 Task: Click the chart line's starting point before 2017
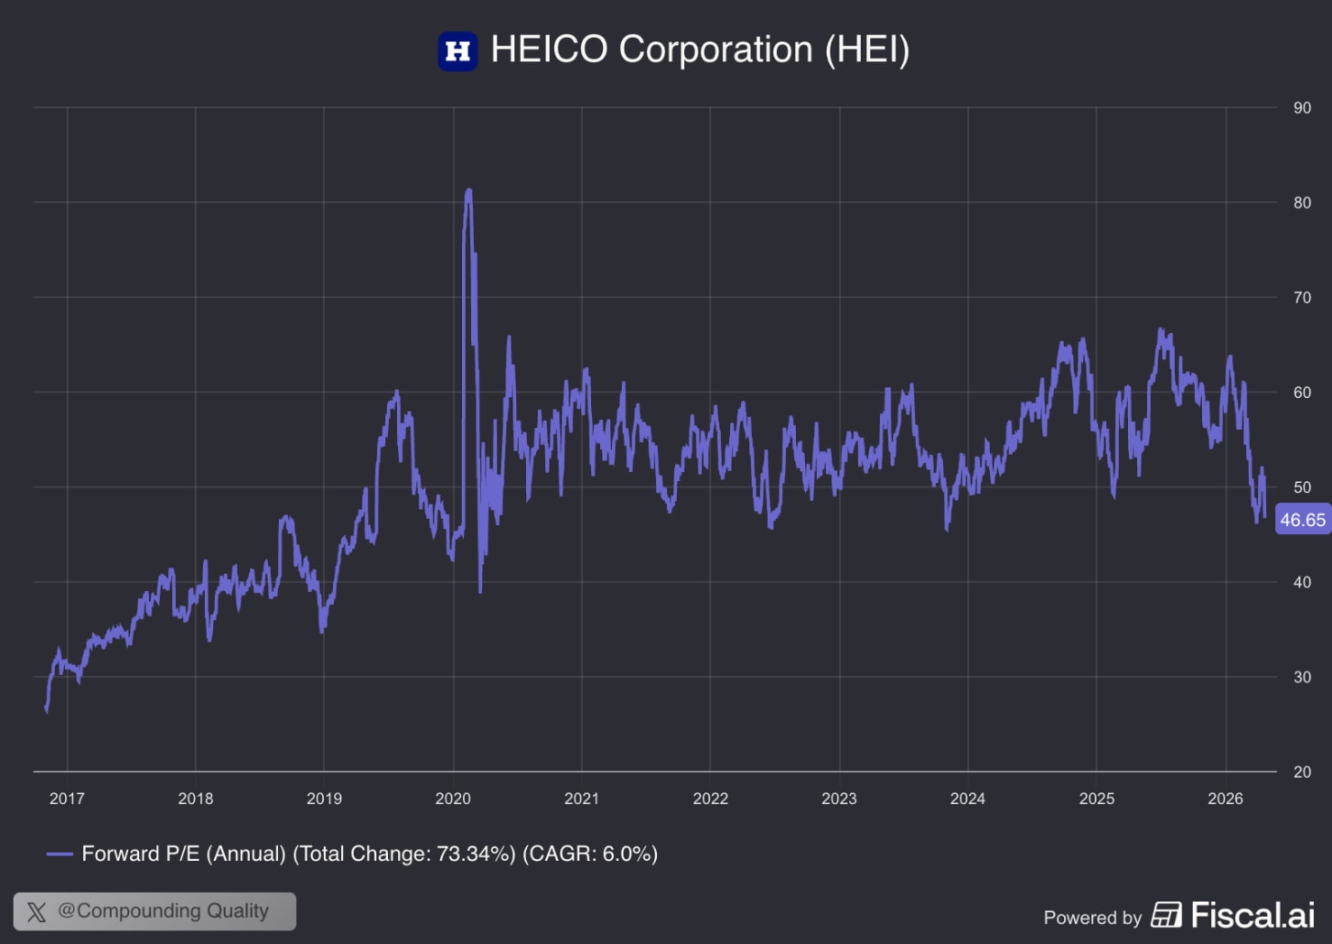(46, 707)
